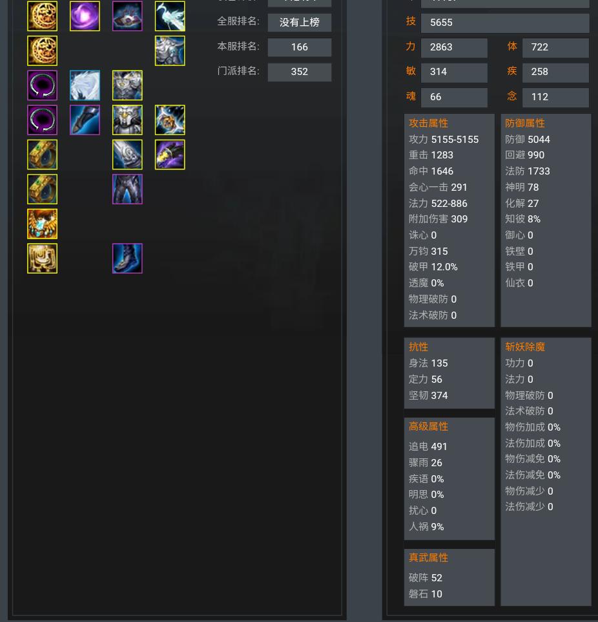This screenshot has height=622, width=598.
Task: Click the orange necklace with blue gem
Action: [43, 224]
